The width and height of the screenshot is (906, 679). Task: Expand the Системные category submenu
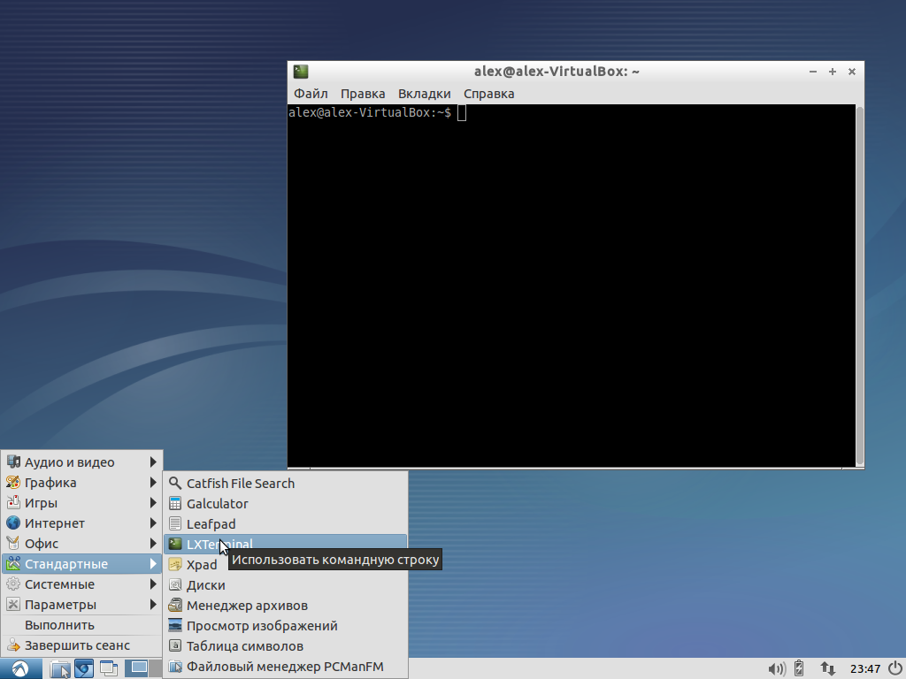point(81,584)
